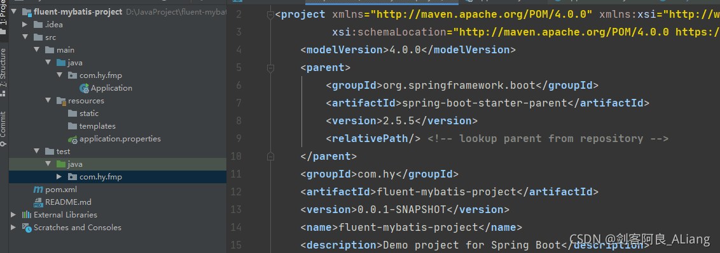Viewport: 720px width, 253px height.
Task: Click the README.md markdown file icon
Action: (x=38, y=202)
